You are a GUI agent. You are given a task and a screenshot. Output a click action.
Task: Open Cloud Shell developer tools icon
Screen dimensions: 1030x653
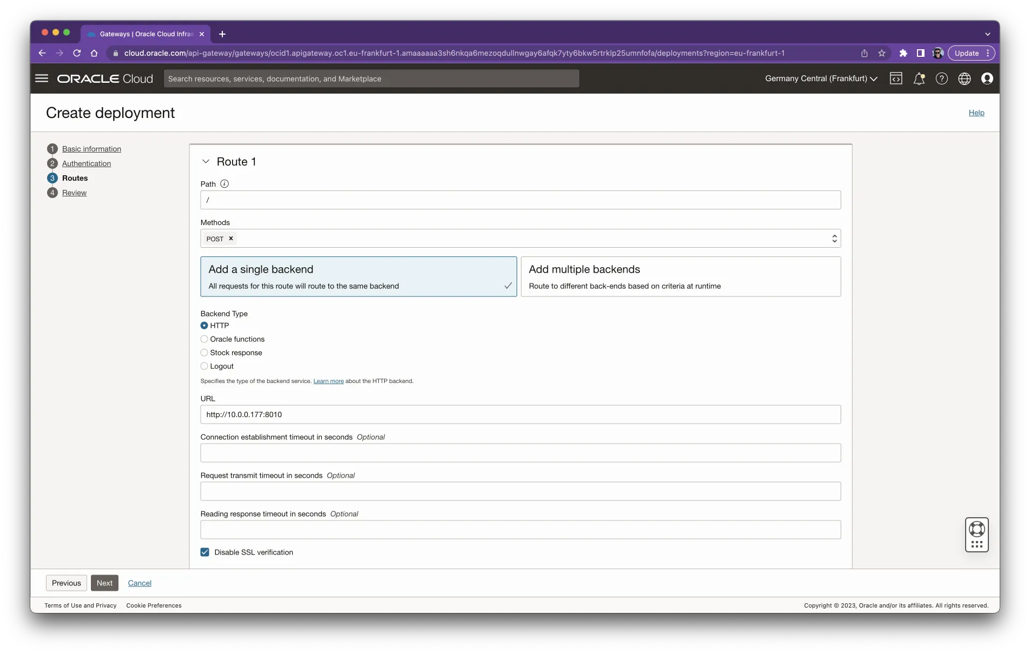coord(896,78)
